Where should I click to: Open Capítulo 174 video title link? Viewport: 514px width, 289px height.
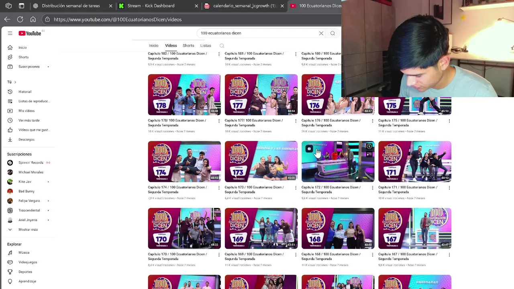point(177,190)
